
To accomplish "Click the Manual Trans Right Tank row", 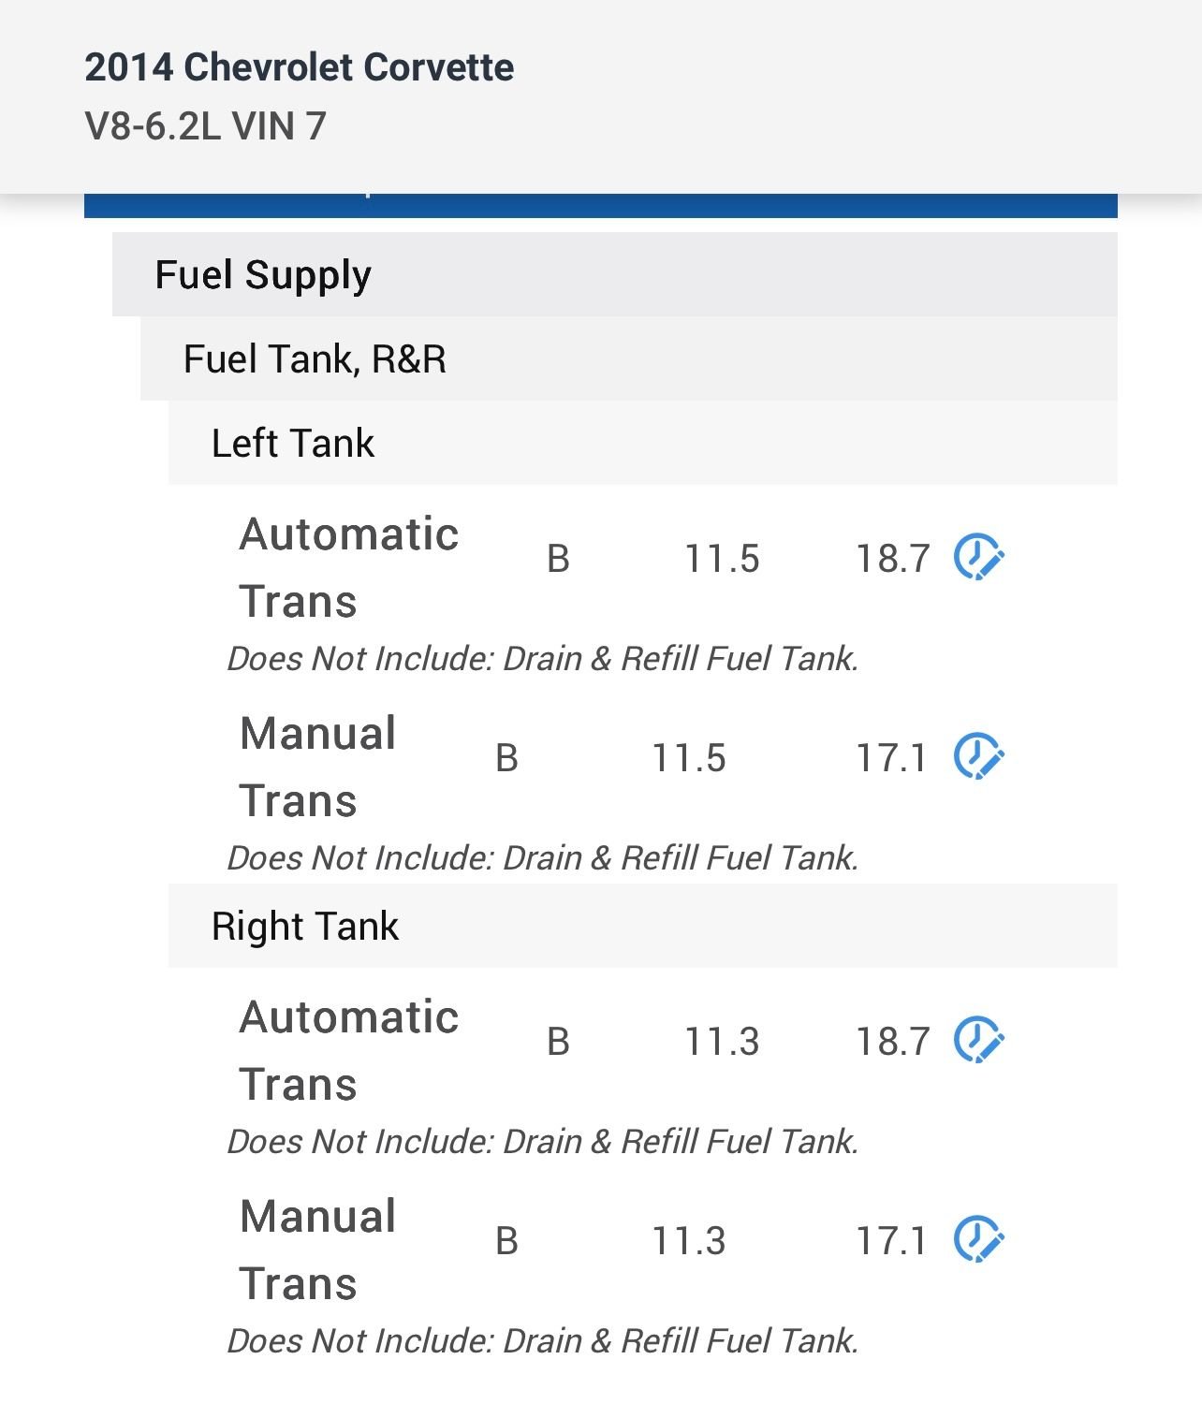I will tap(317, 1250).
